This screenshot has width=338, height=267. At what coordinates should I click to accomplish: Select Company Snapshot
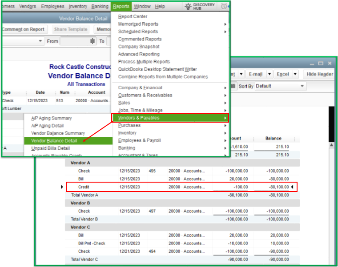[x=139, y=47]
